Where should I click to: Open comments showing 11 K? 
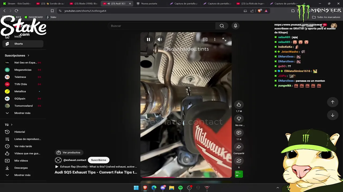(239, 133)
